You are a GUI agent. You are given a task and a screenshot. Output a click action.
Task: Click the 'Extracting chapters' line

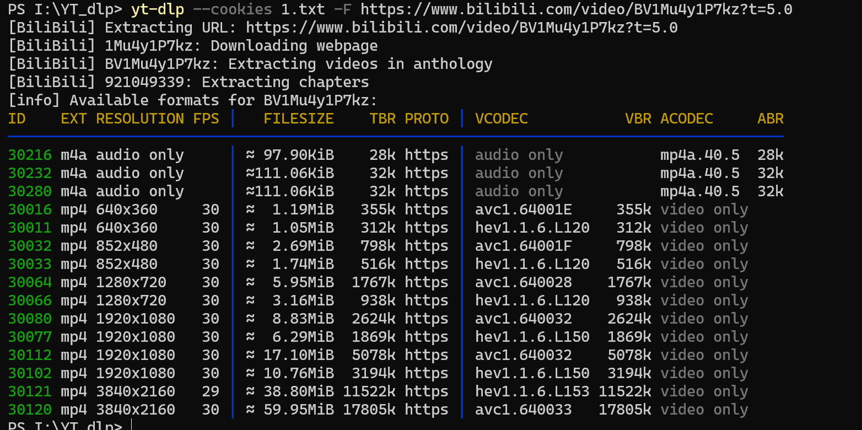(x=188, y=82)
